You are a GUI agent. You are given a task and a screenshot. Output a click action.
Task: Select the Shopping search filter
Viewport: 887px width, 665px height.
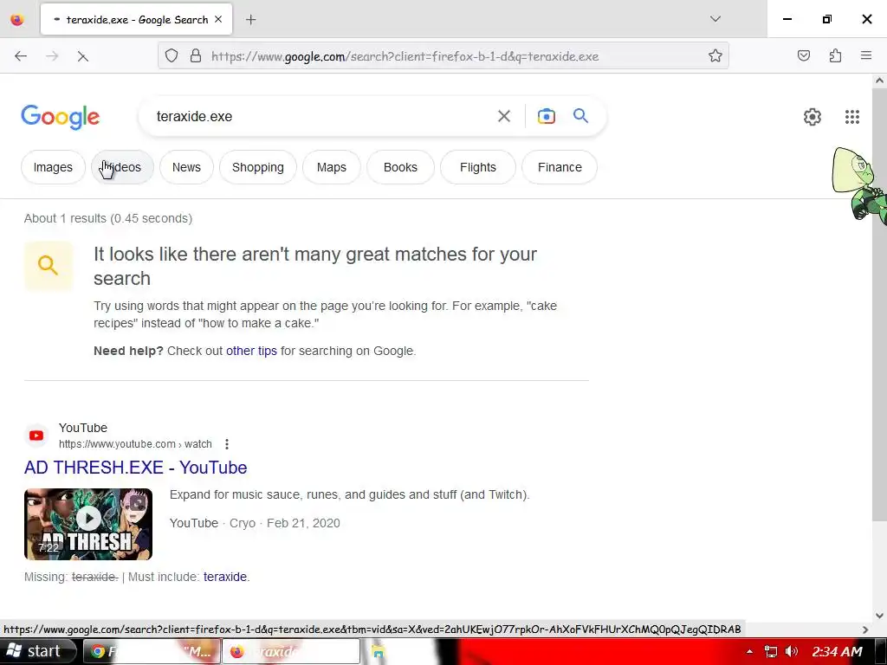pos(257,167)
